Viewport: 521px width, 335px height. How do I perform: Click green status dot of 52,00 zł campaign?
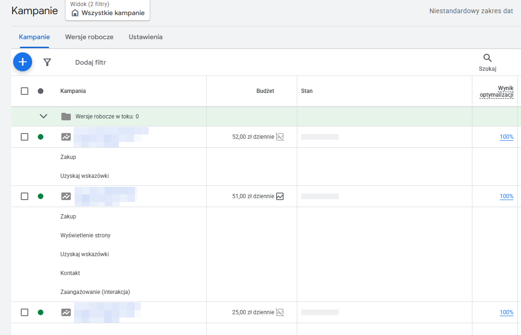41,136
